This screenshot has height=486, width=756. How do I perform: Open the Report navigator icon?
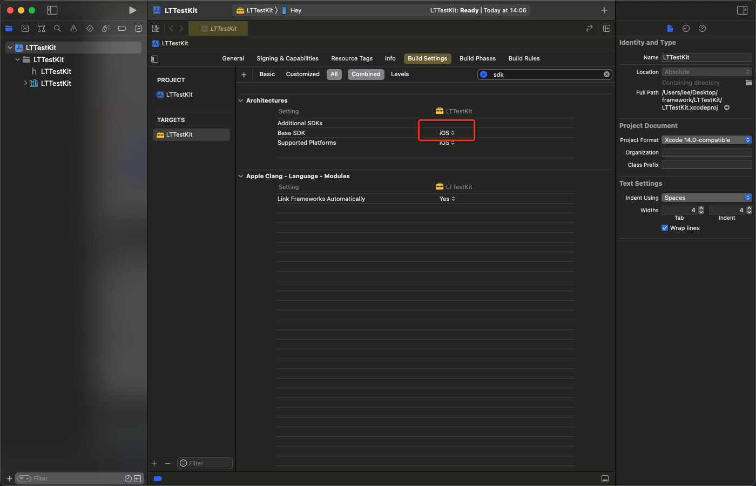point(139,29)
